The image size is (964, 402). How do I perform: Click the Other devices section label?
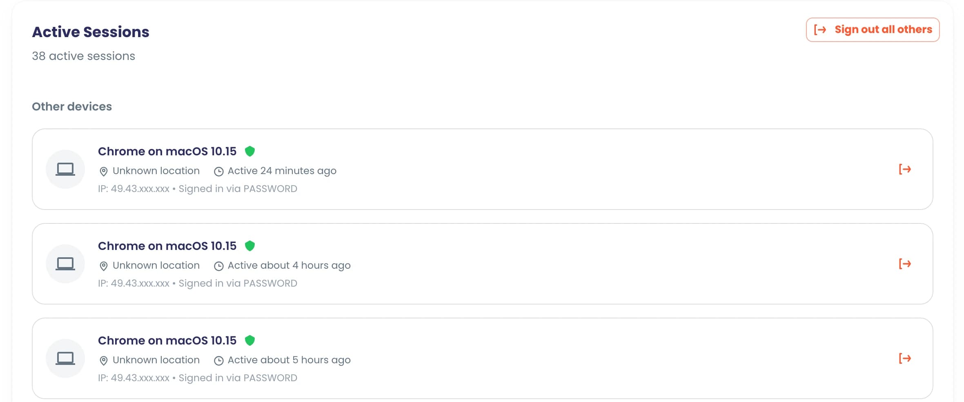pos(72,106)
